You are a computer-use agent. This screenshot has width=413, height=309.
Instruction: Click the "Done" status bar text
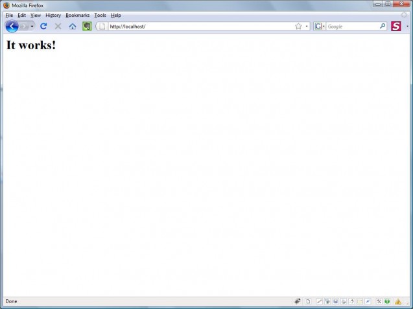point(11,301)
